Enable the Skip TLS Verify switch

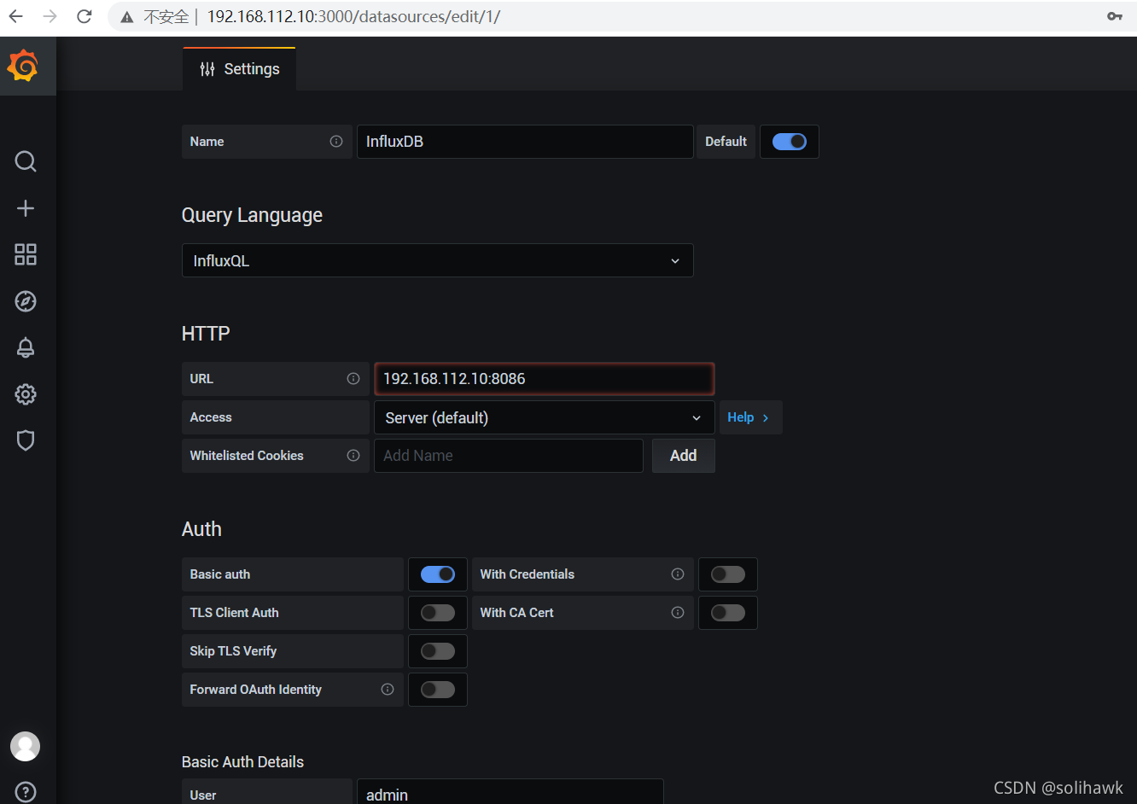(438, 651)
